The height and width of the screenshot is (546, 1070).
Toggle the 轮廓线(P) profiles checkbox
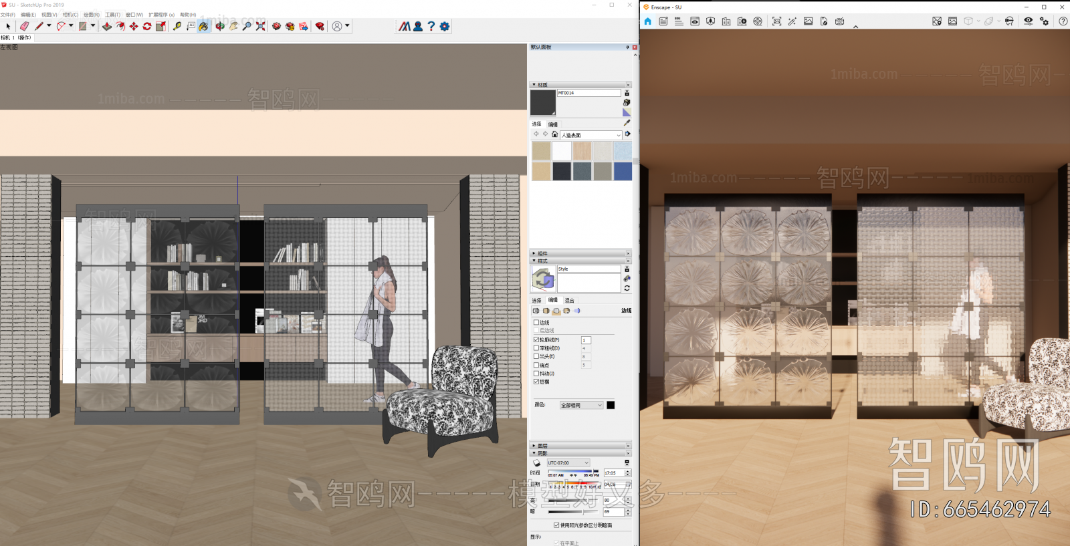536,339
